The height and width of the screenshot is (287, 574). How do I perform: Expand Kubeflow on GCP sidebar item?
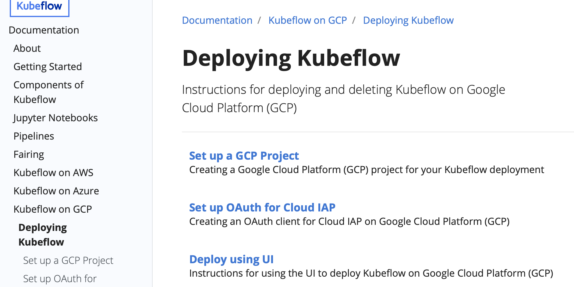53,209
